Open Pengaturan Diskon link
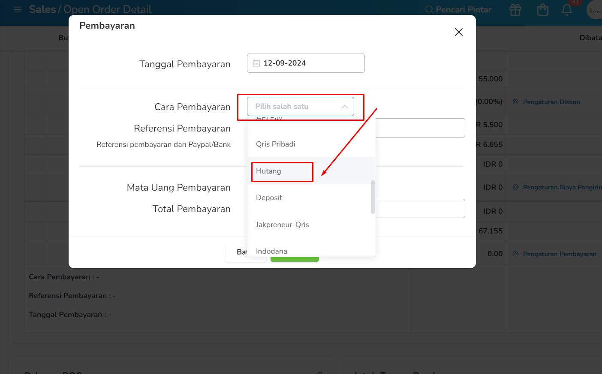This screenshot has height=374, width=602. tap(551, 102)
